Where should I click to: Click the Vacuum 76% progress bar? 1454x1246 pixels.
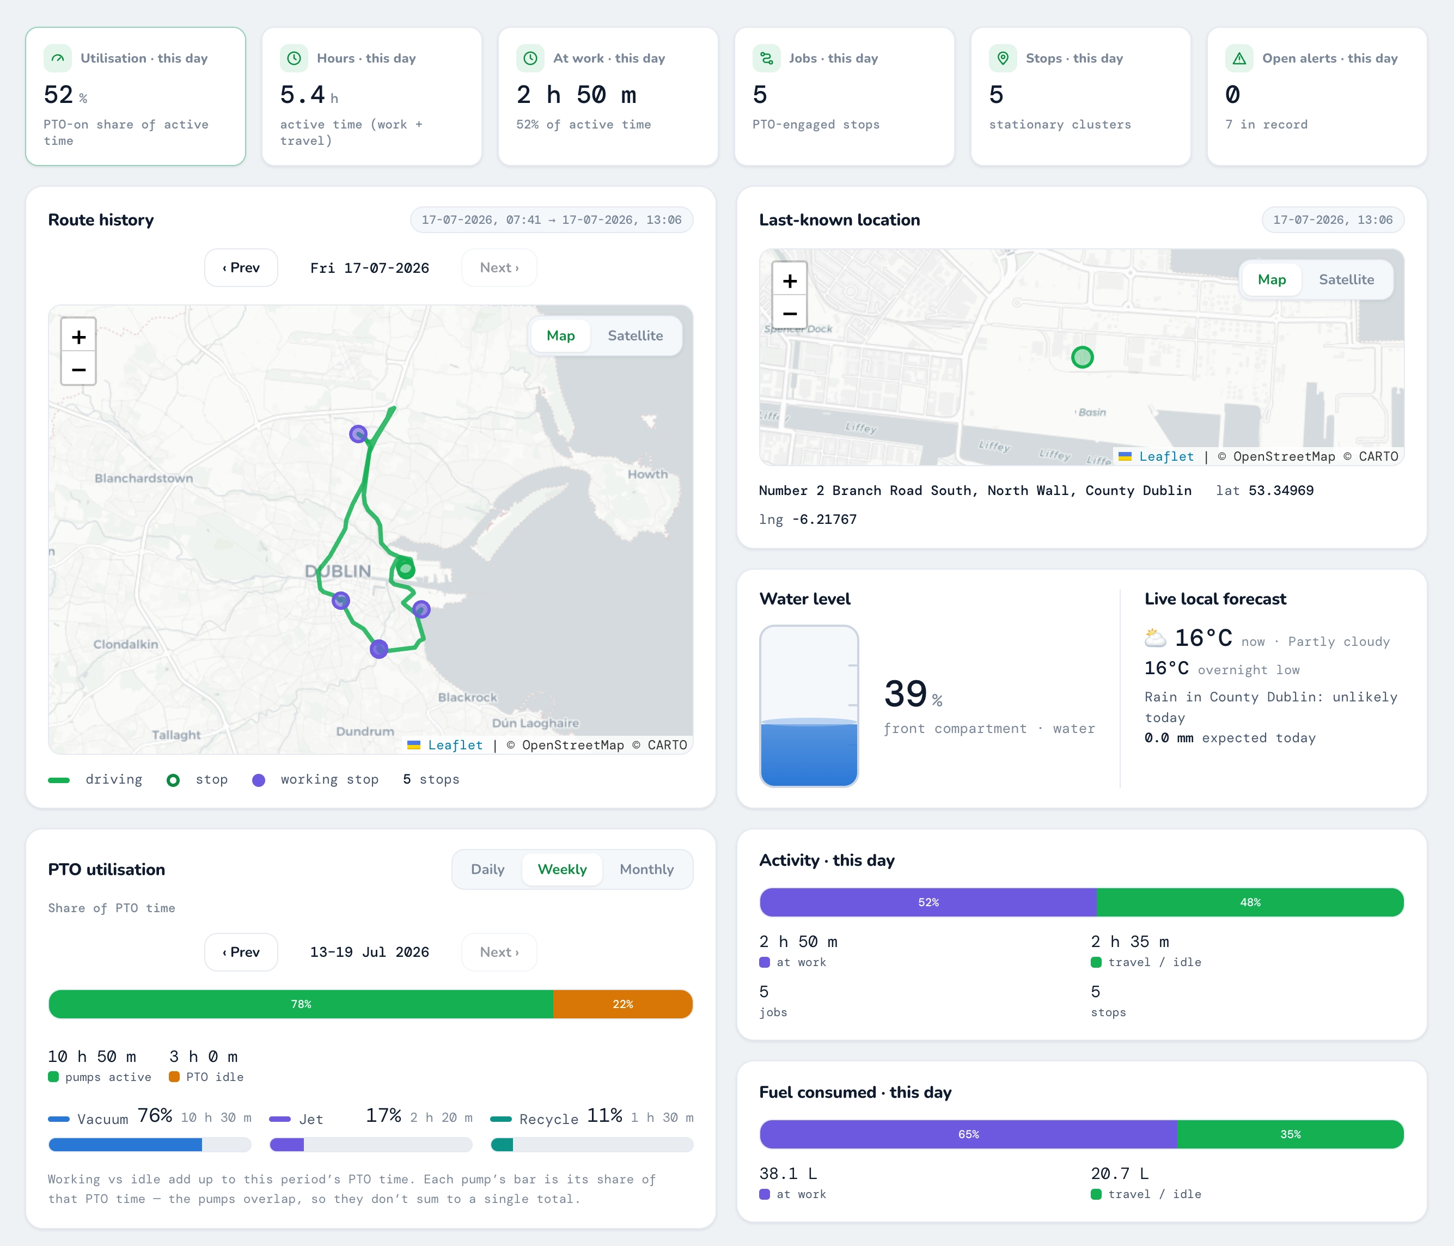(149, 1145)
